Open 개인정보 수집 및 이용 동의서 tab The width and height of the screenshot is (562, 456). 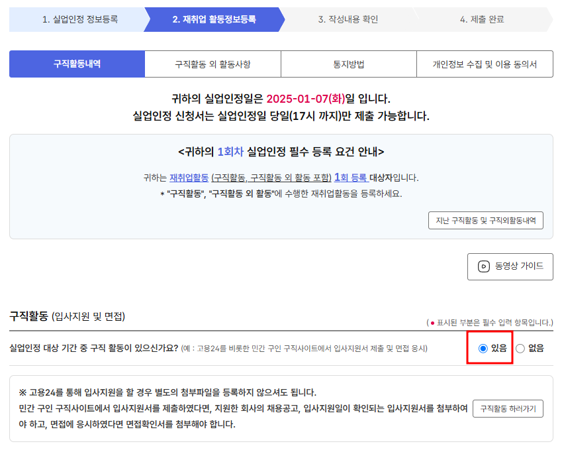485,64
